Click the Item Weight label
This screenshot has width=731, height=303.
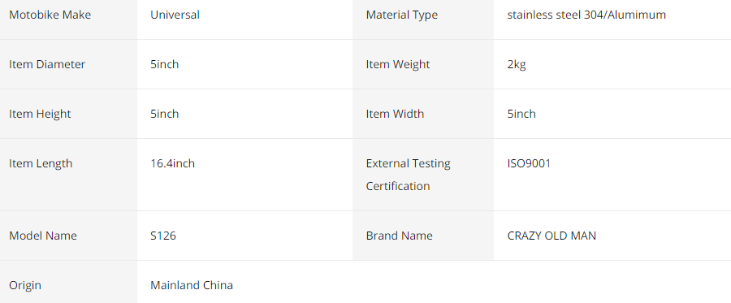pos(398,64)
